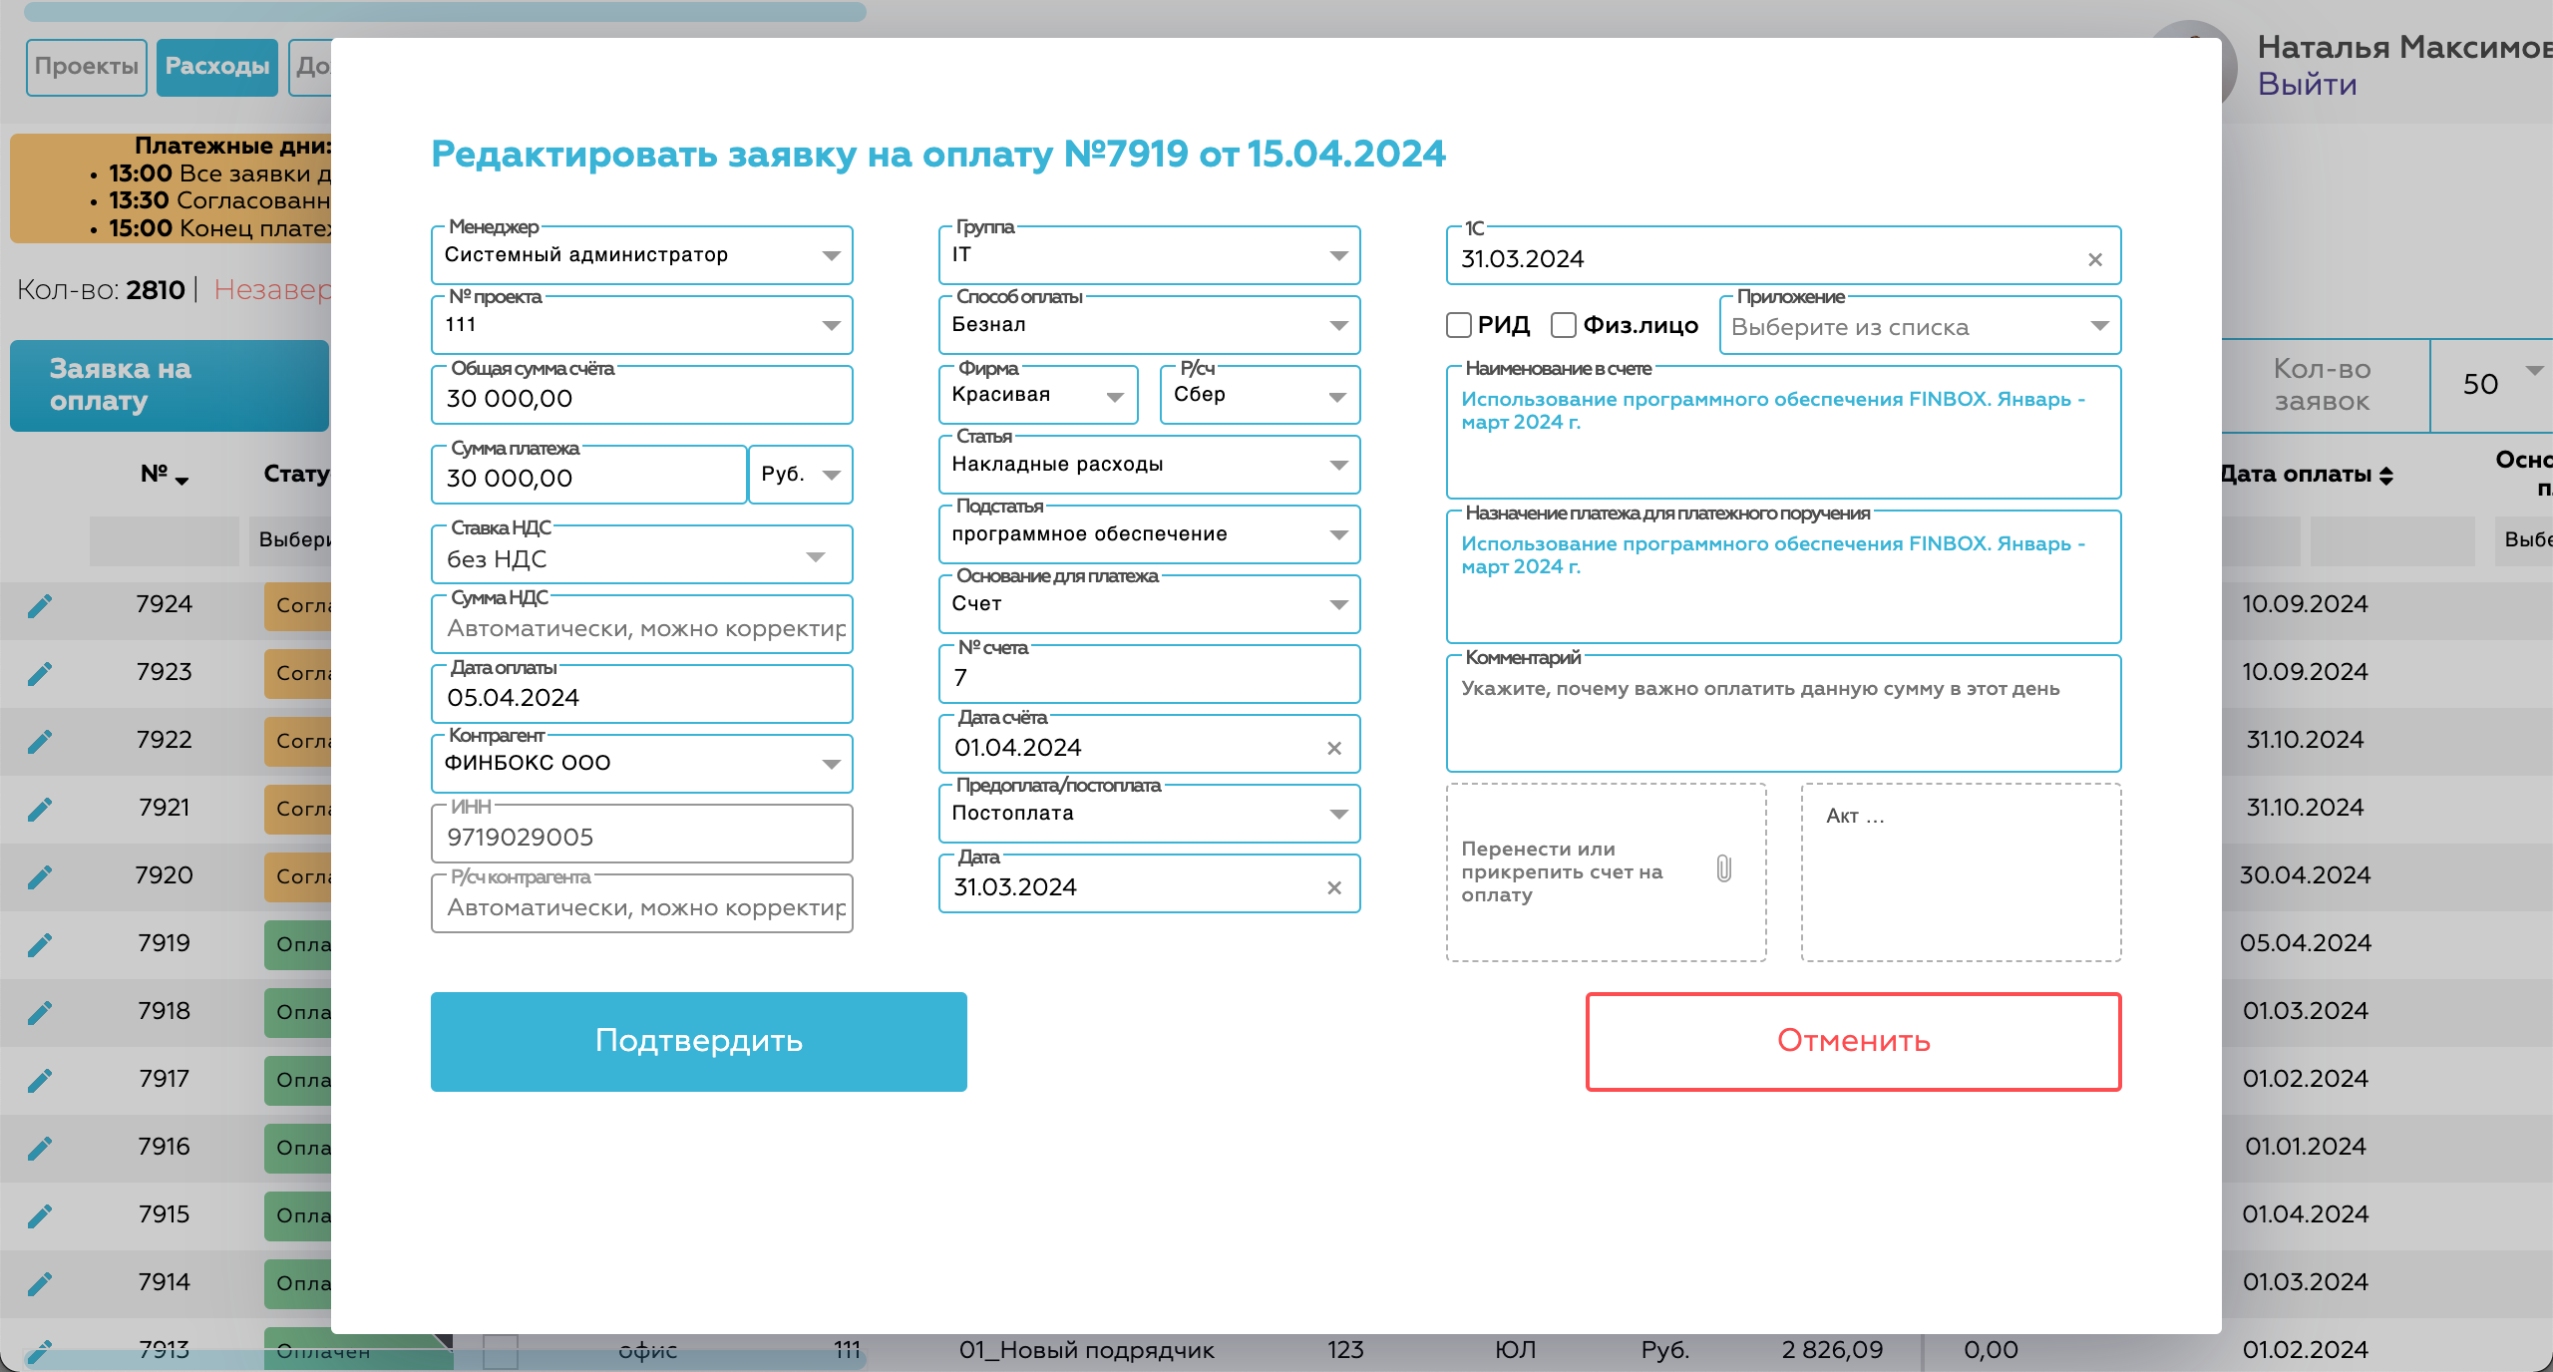The height and width of the screenshot is (1372, 2553).
Task: Click the pencil edit icon for row 7917
Action: [x=40, y=1080]
